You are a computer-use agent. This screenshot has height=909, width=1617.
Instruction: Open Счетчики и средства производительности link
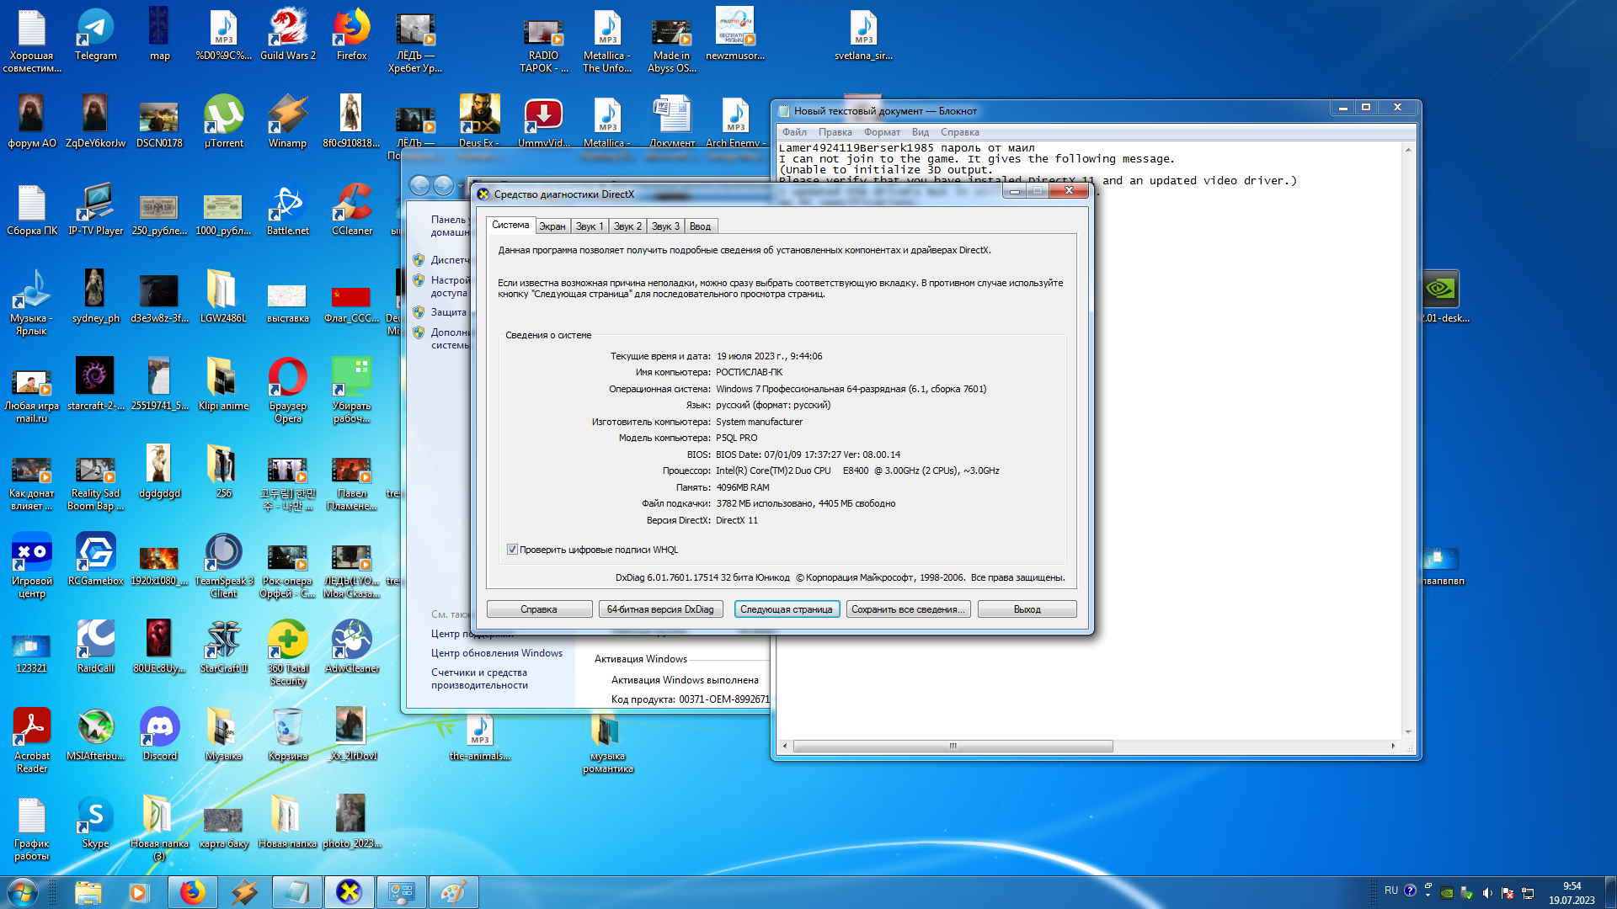[479, 679]
